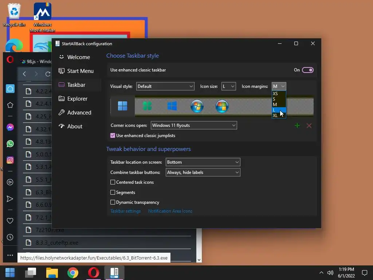The height and width of the screenshot is (280, 373).
Task: Click the Opera logo menu button
Action: tap(10, 59)
